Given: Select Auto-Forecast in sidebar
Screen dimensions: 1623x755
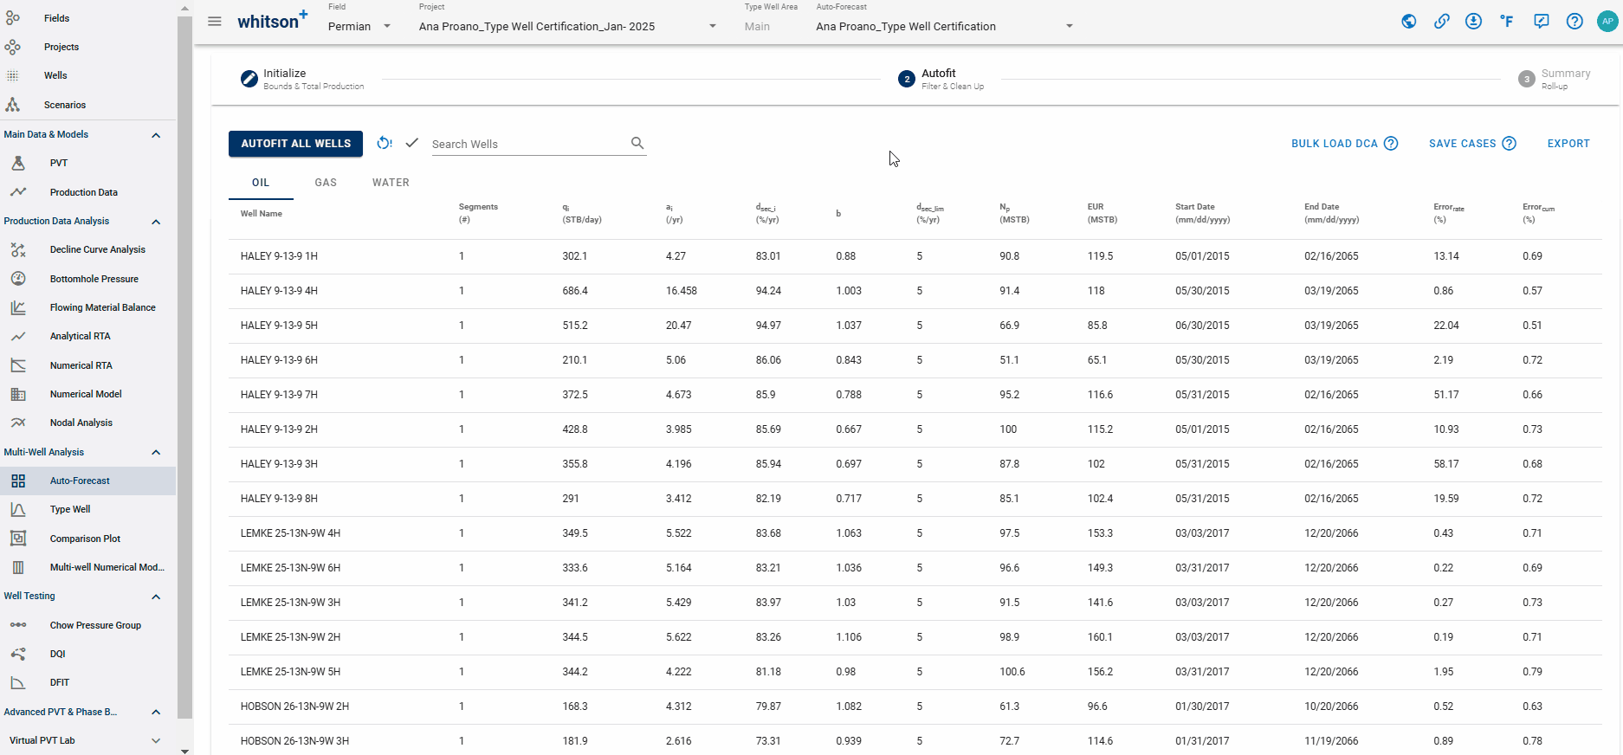Looking at the screenshot, I should (87, 481).
